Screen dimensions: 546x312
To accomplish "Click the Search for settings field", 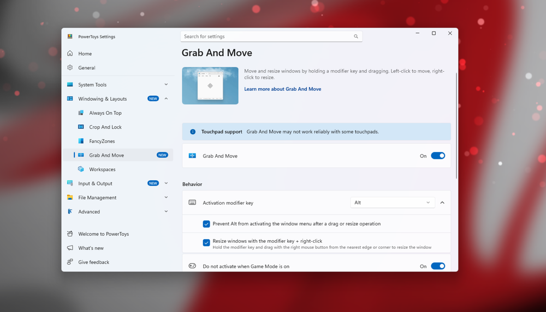I will [271, 36].
